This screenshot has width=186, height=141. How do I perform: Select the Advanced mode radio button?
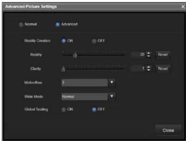(x=58, y=24)
